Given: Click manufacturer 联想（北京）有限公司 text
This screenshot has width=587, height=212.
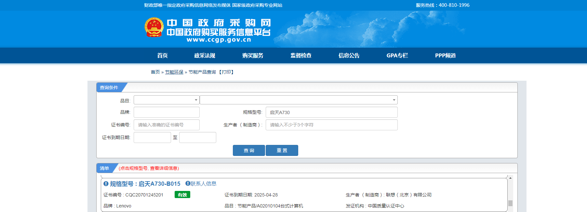Looking at the screenshot, I should click(x=409, y=195).
